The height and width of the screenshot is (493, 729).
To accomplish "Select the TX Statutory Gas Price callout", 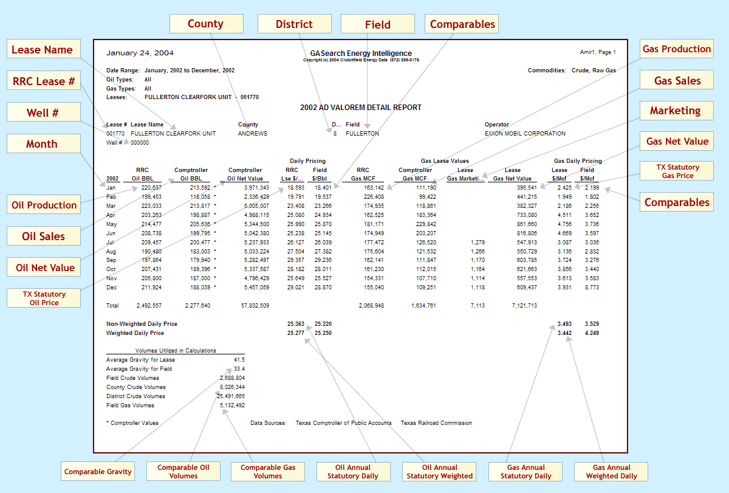I will pos(677,171).
